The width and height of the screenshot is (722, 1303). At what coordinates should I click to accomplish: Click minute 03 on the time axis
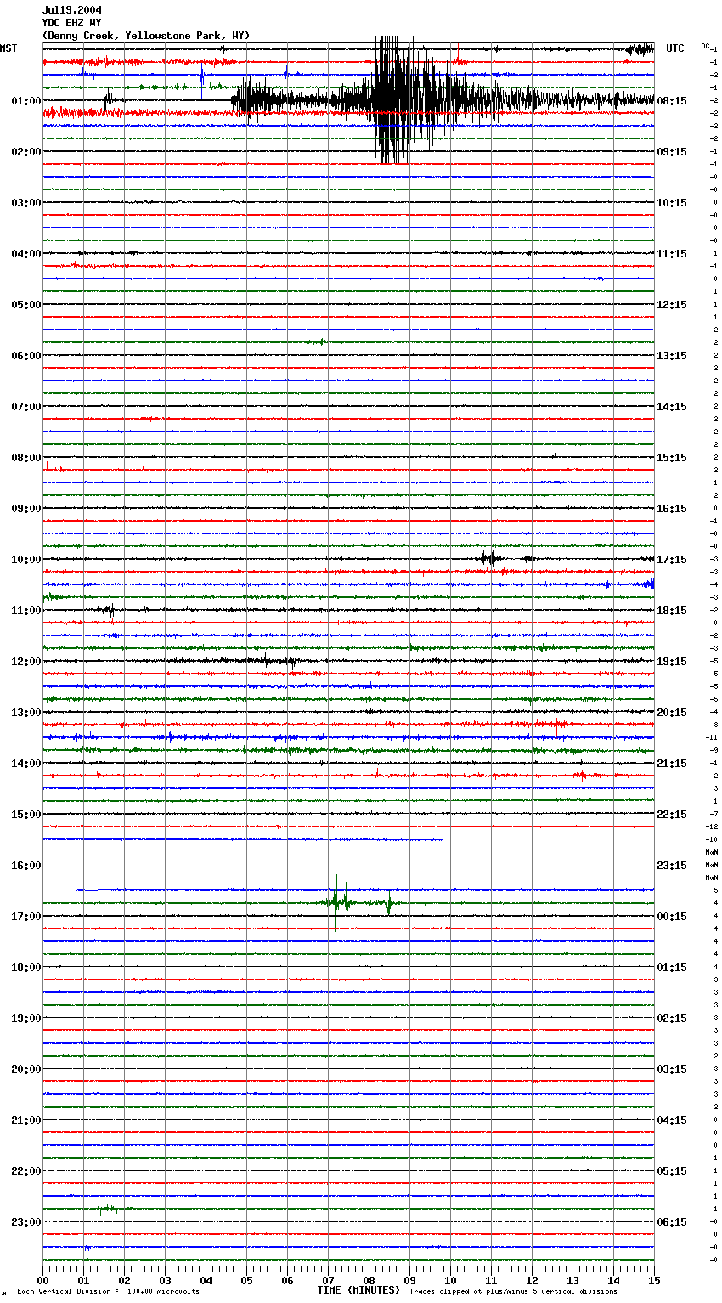[x=165, y=1280]
